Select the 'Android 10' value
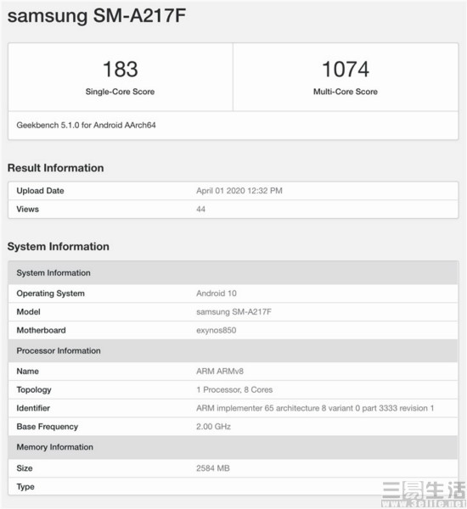The height and width of the screenshot is (509, 467). (217, 294)
